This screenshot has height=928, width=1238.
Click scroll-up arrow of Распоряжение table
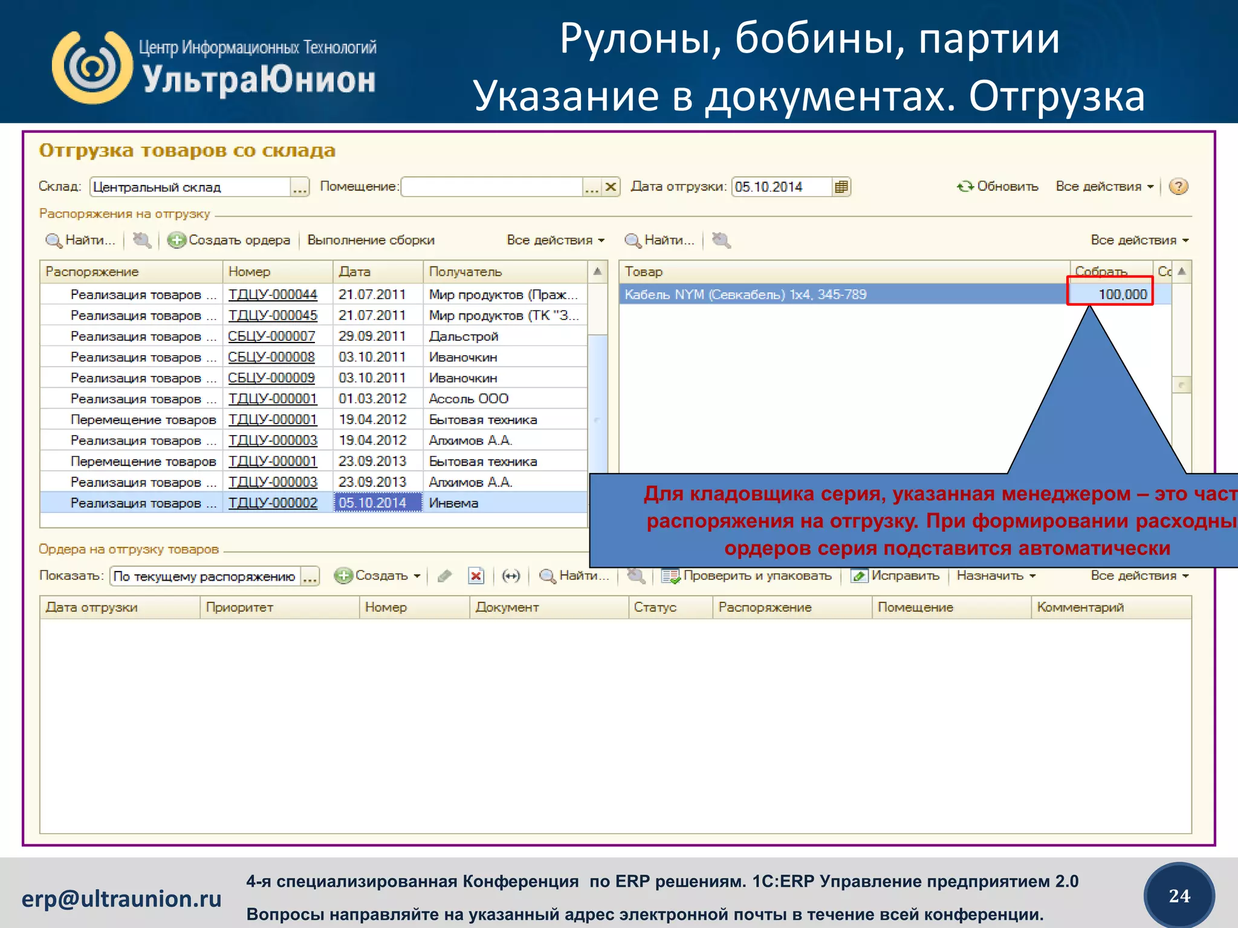coord(597,272)
